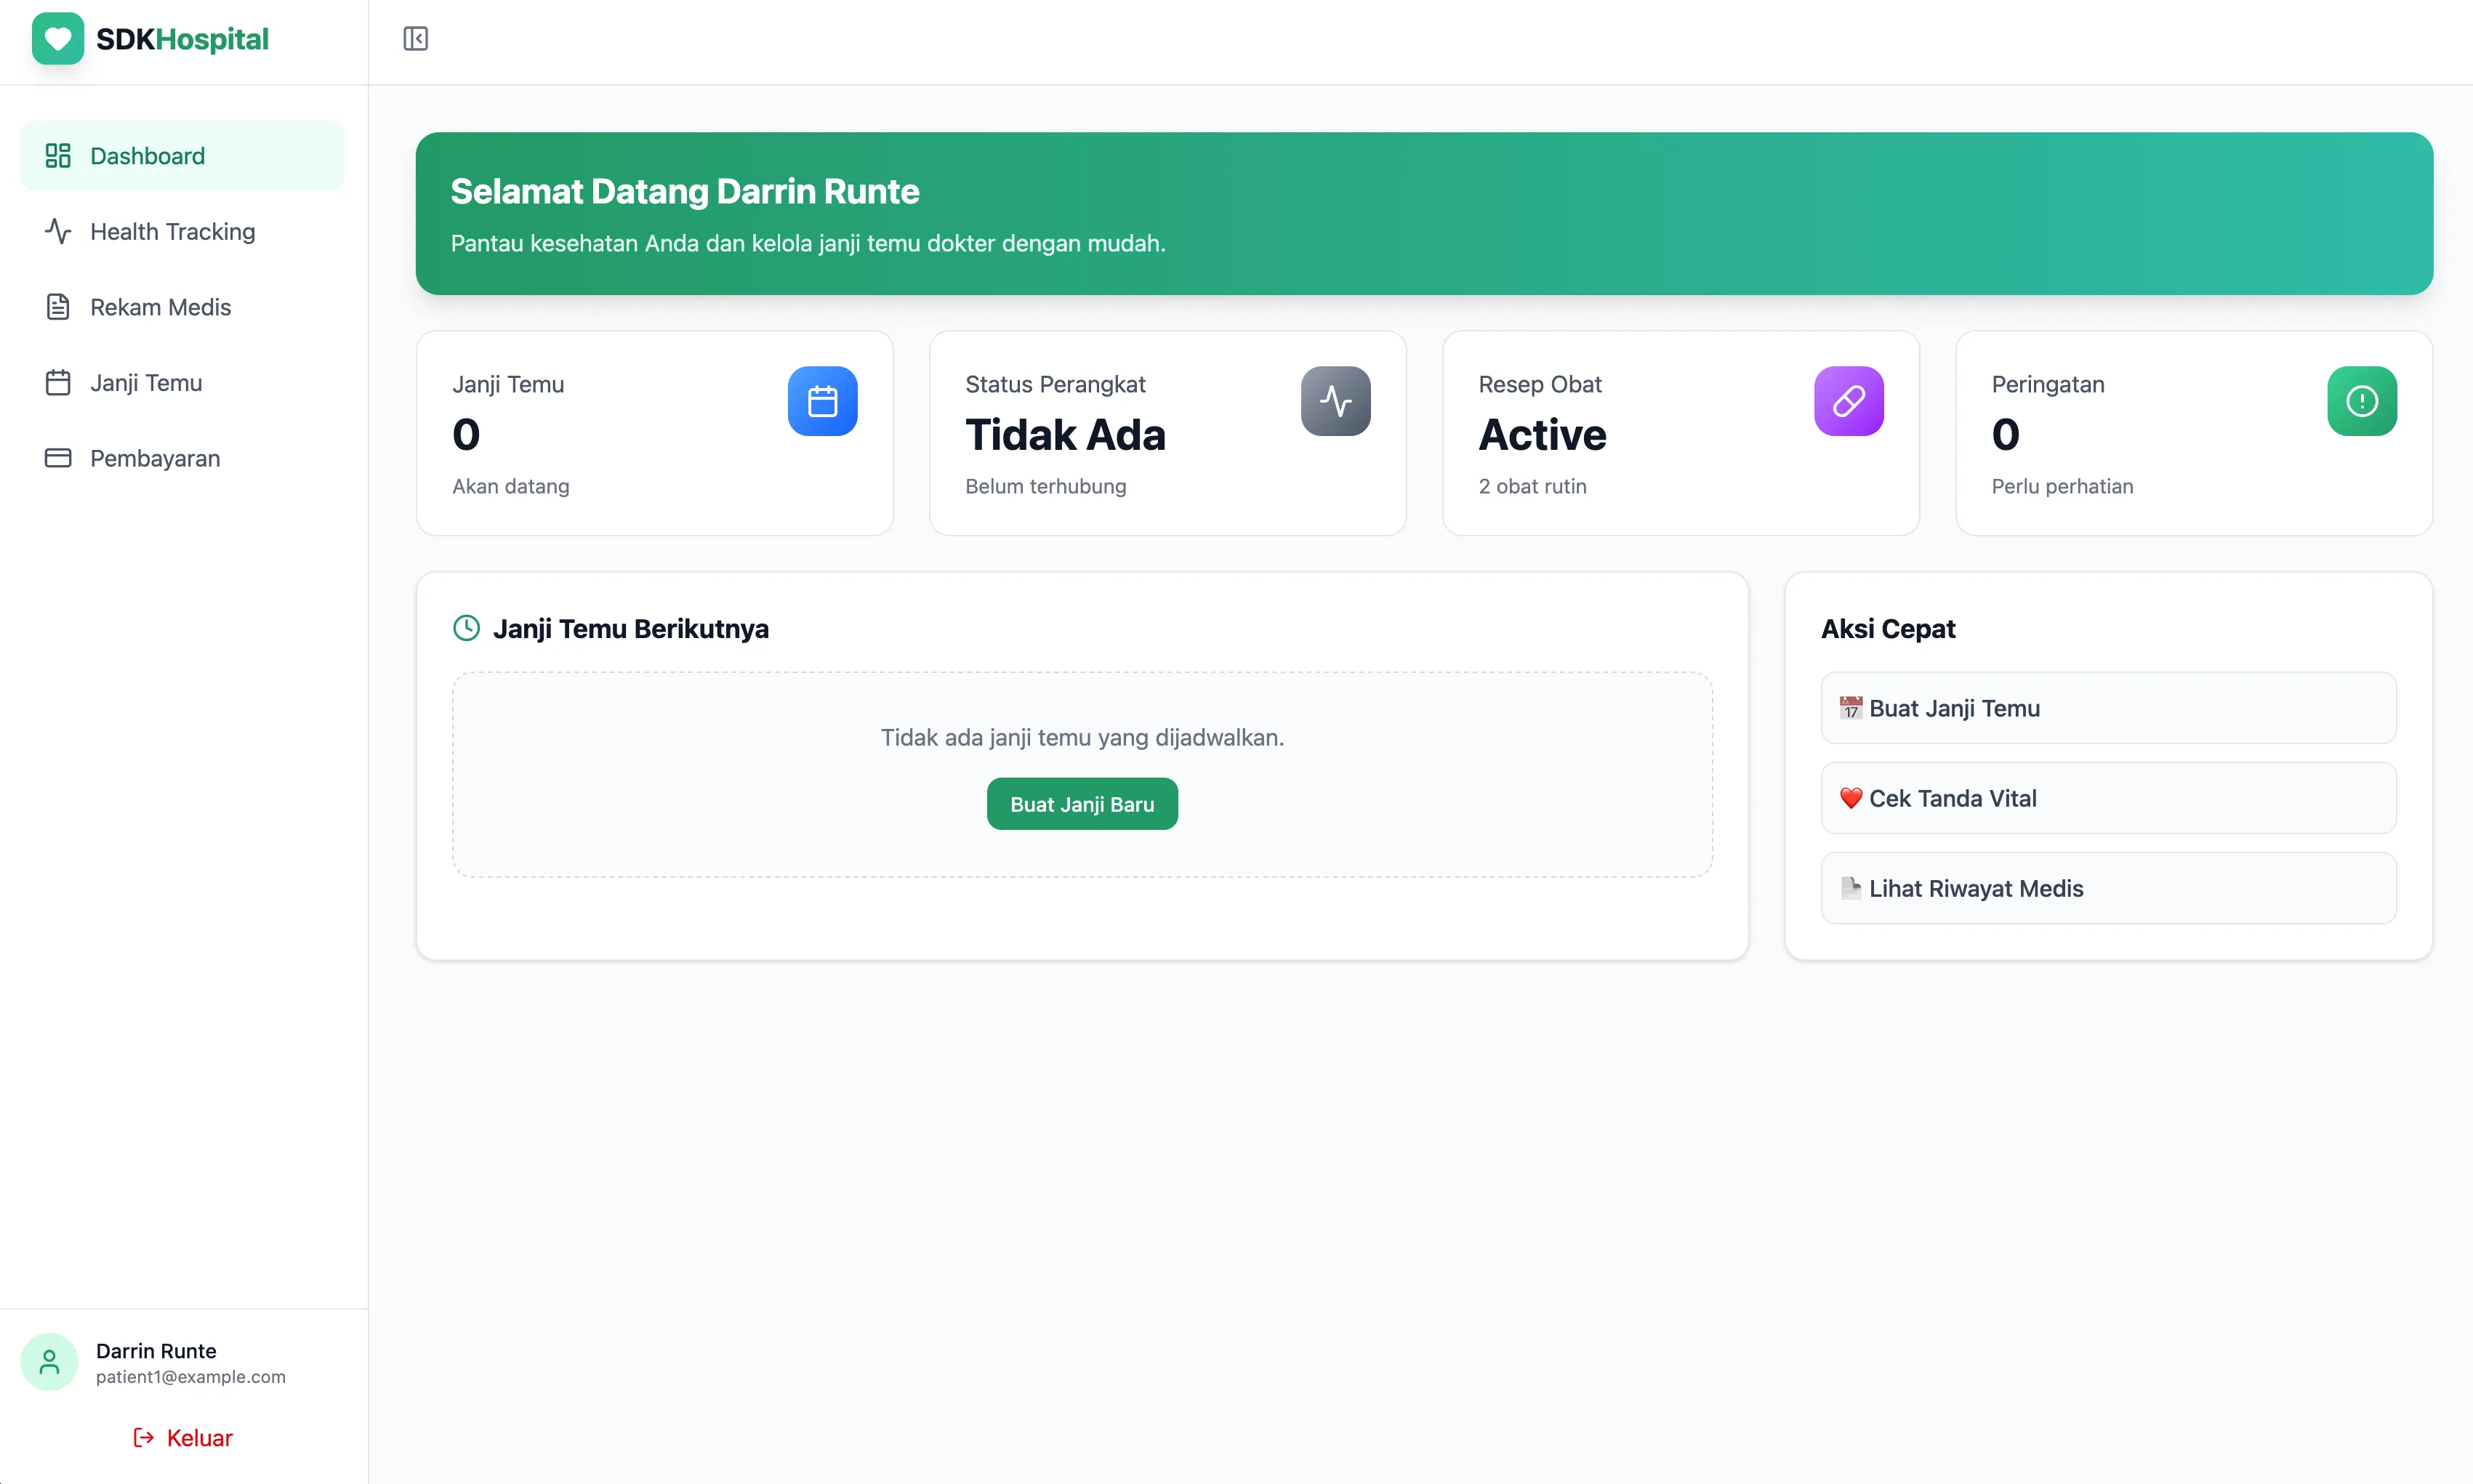Click the green alert icon on Peringatan card

pyautogui.click(x=2361, y=400)
